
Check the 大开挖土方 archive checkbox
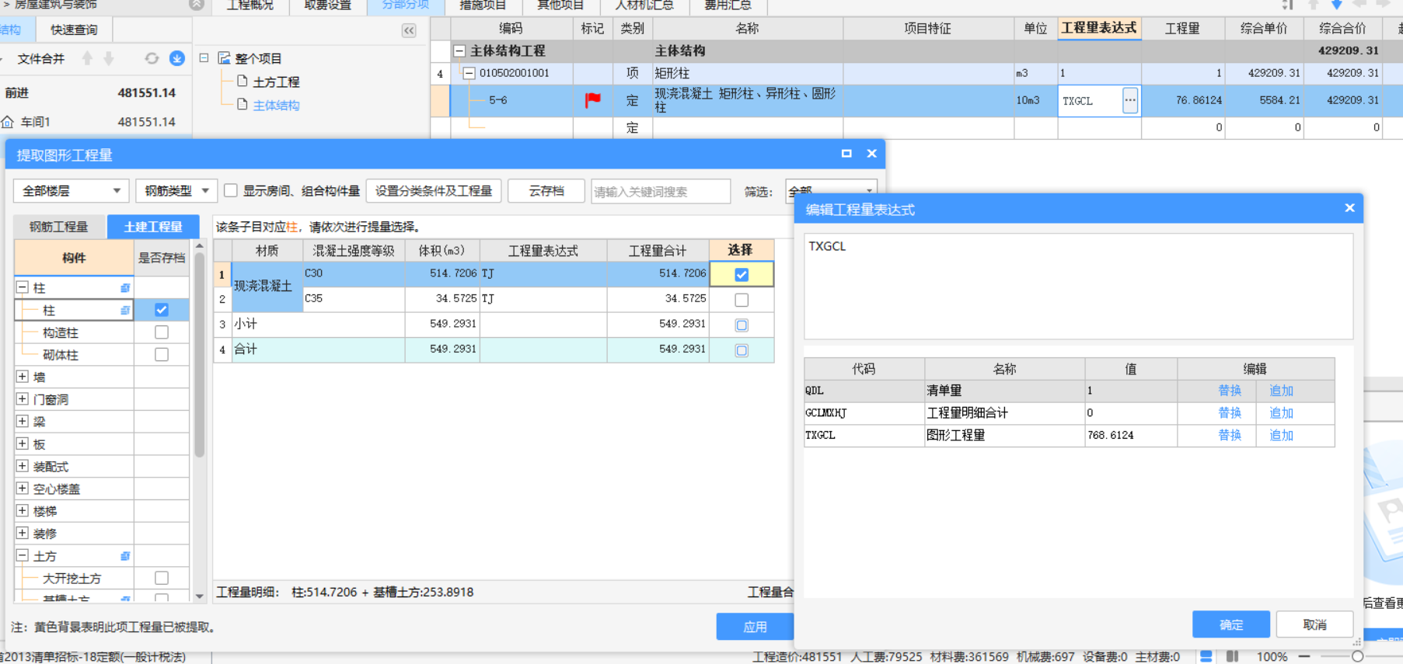coord(162,578)
